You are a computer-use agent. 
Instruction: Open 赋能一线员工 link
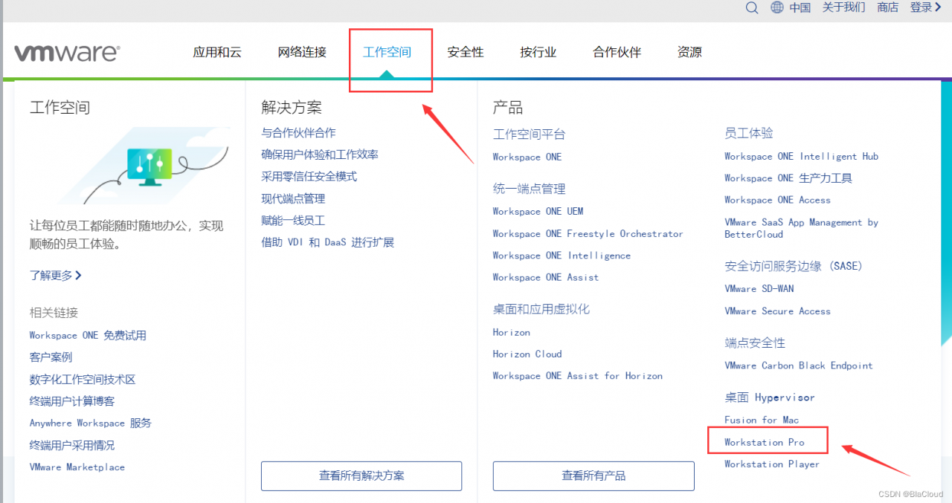pyautogui.click(x=293, y=221)
